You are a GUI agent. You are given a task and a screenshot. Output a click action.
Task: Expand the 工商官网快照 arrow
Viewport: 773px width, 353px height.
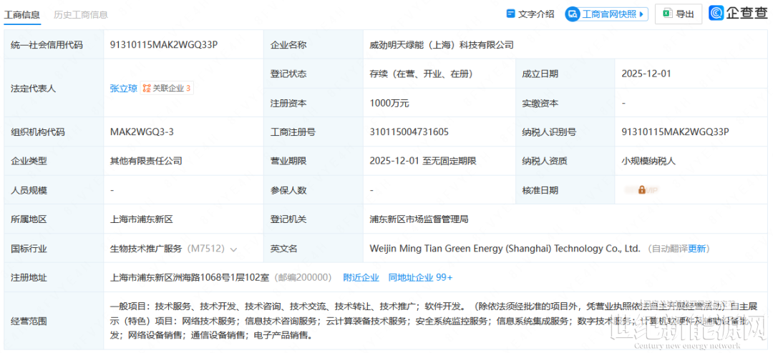(x=642, y=14)
